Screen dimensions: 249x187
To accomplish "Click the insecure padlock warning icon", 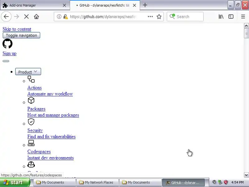I will pos(65,17).
